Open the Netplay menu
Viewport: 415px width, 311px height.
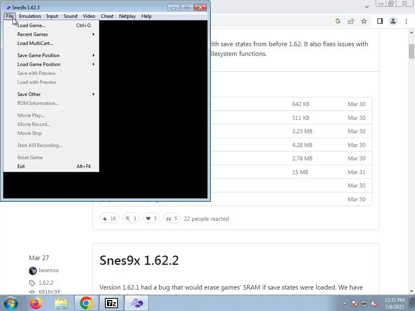pyautogui.click(x=127, y=16)
